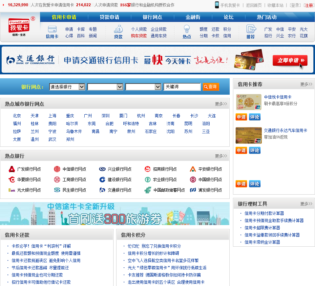This screenshot has width=315, height=286.
Task: Open the 呼和浩特 city link
Action: point(131,124)
